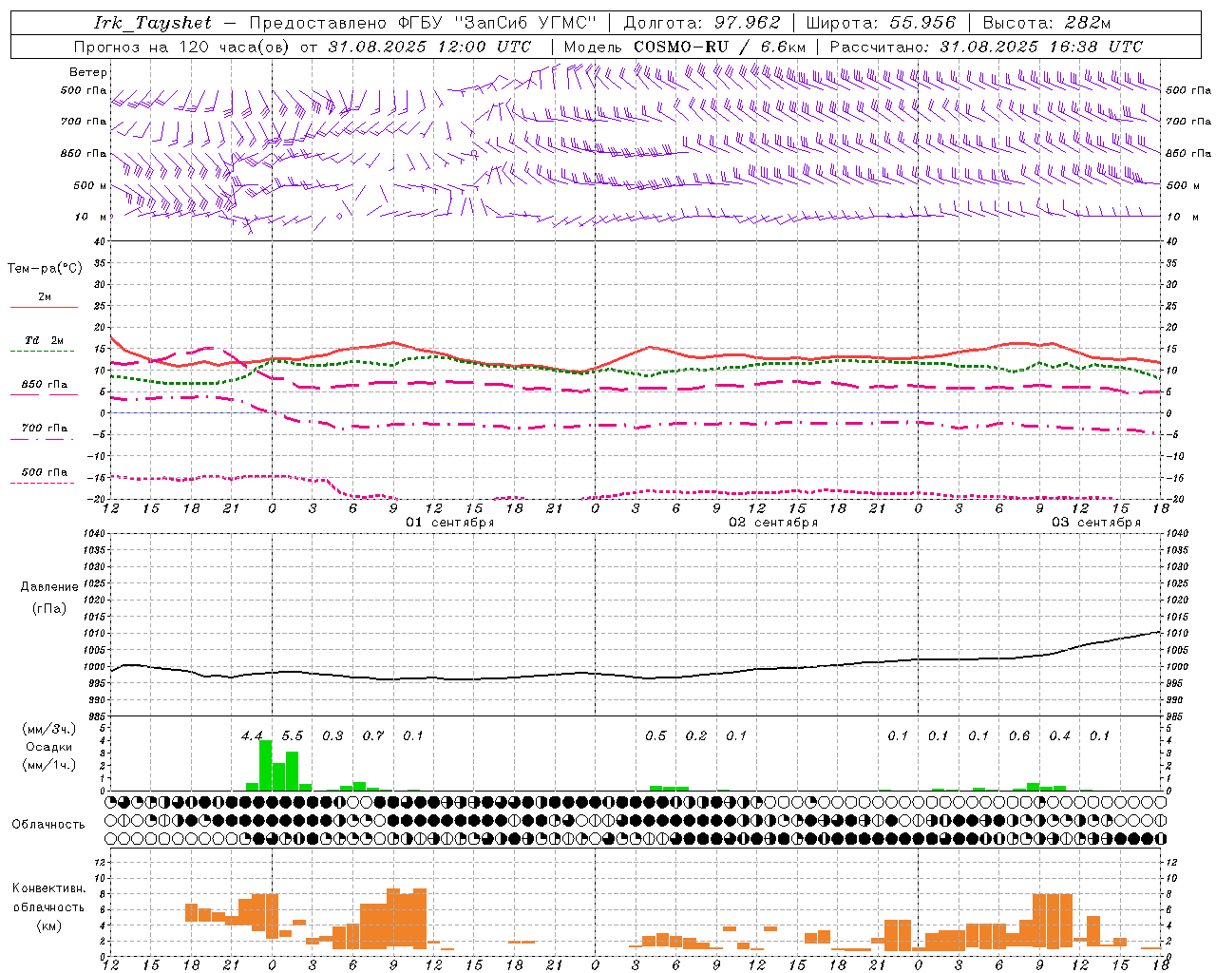Click the Долгота: 97.962 value
1216x973 pixels.
coord(702,23)
